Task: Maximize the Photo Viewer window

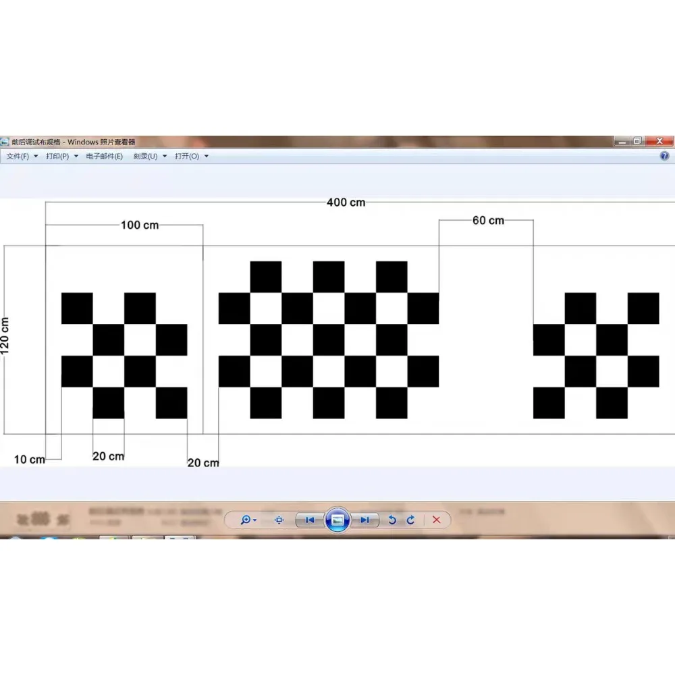Action: click(x=637, y=141)
